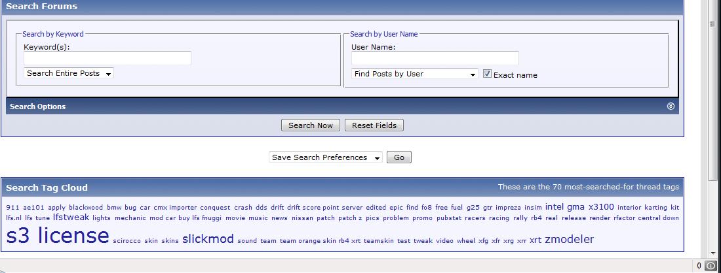
Task: Open the Save Search Preferences dropdown
Action: pos(326,157)
